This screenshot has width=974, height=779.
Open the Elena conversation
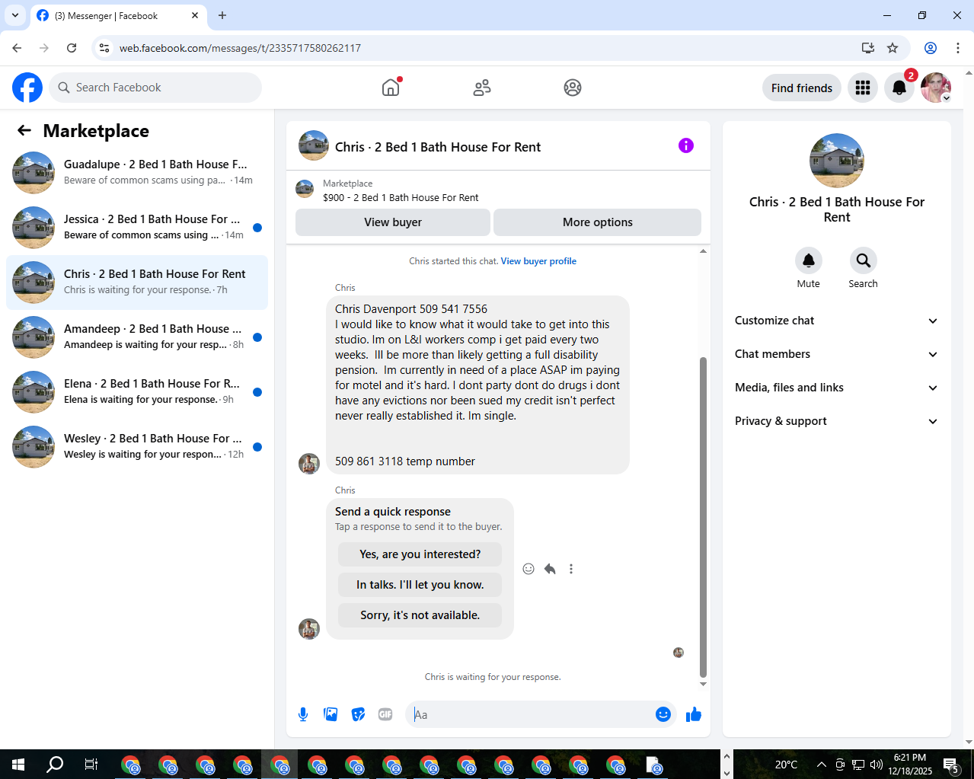[x=137, y=391]
